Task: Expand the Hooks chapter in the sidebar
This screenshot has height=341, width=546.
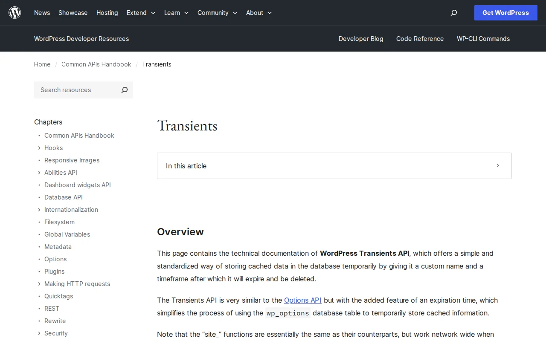Action: tap(39, 148)
